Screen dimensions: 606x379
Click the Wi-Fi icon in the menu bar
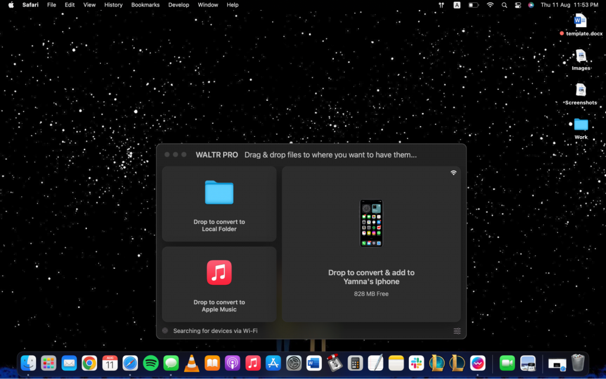pyautogui.click(x=490, y=5)
